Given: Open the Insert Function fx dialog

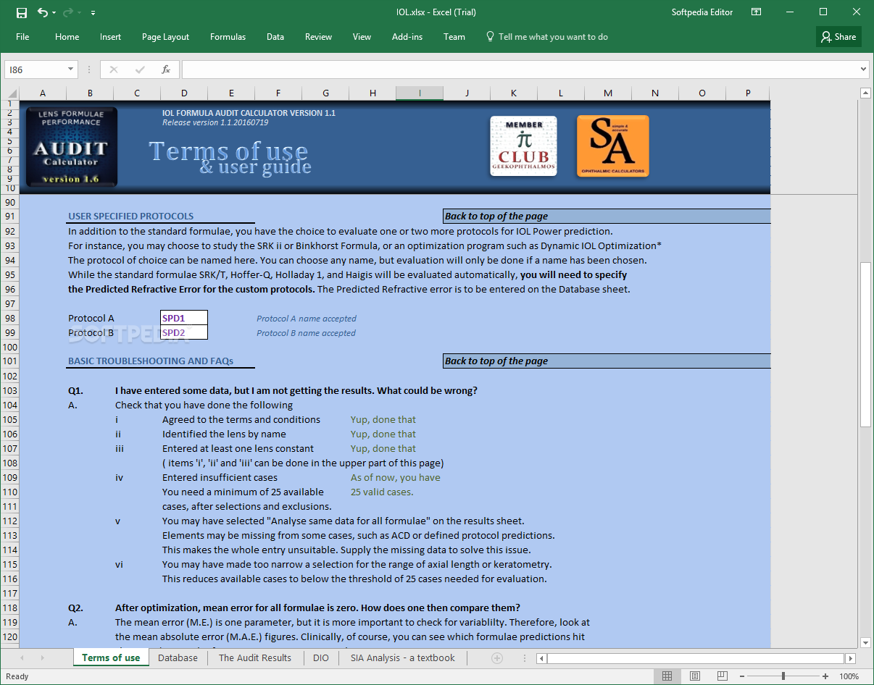Looking at the screenshot, I should tap(166, 70).
